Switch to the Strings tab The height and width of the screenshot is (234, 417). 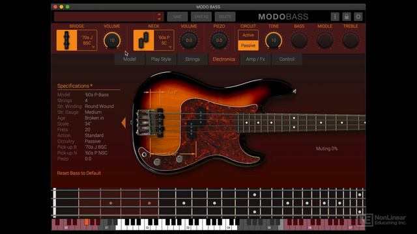coord(192,59)
